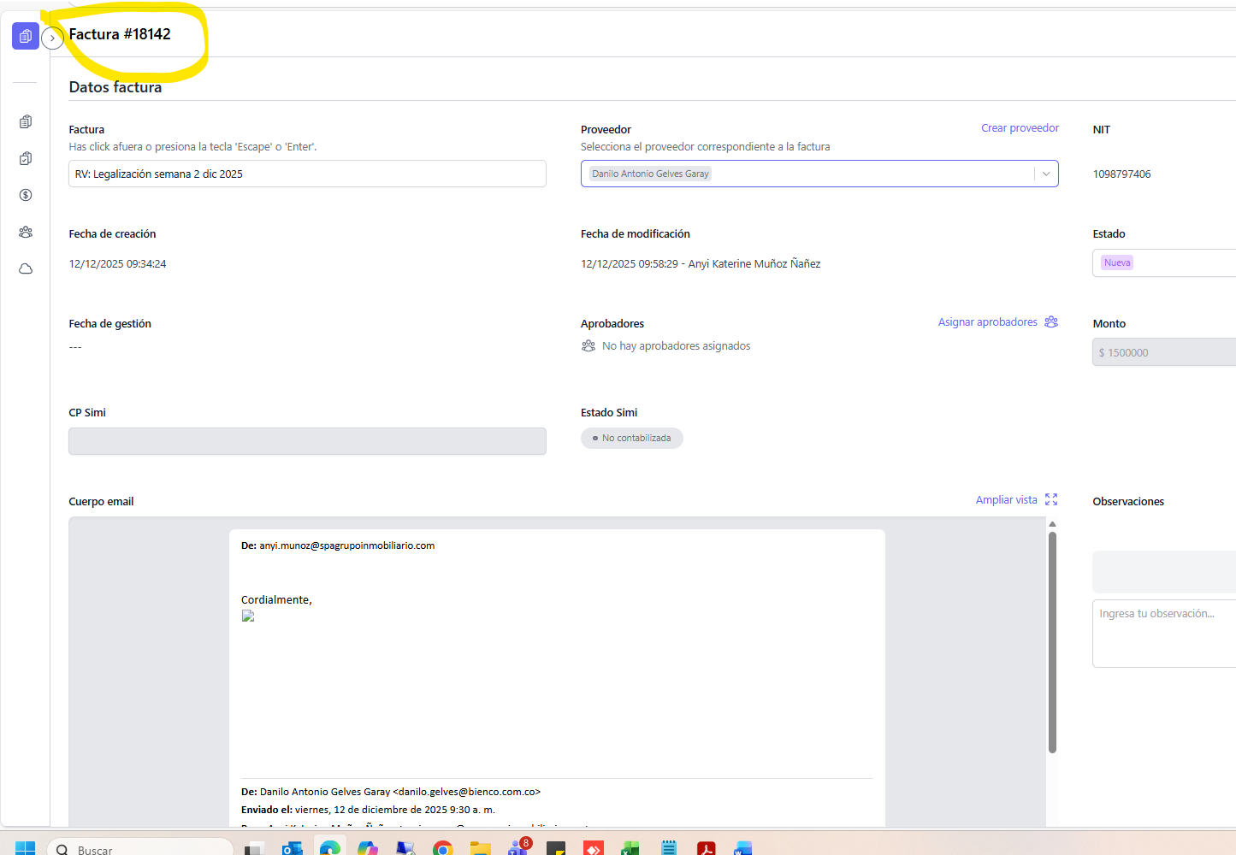The image size is (1236, 855).
Task: Click the Ampliar vista link
Action: 1006,500
